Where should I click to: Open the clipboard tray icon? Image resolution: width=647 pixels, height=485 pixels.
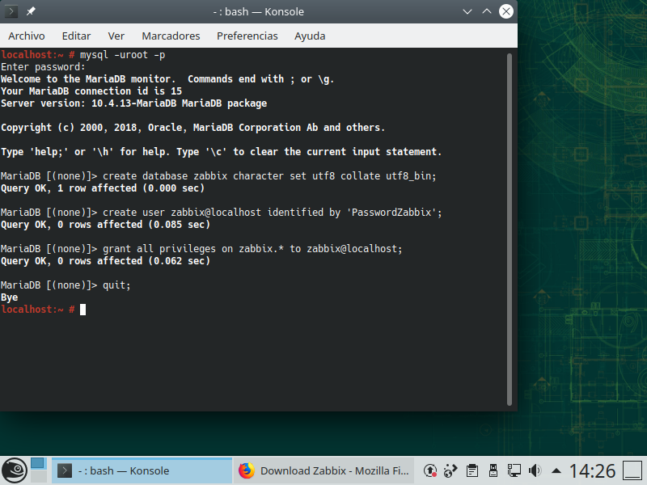pos(472,470)
